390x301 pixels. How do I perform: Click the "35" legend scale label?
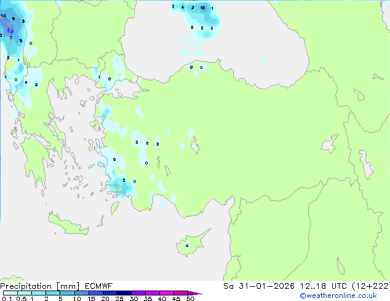click(148, 299)
